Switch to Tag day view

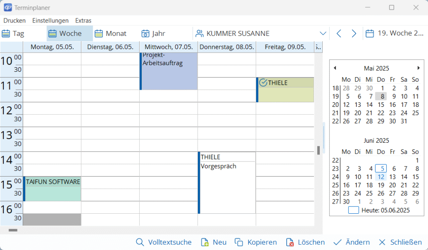[x=13, y=33]
